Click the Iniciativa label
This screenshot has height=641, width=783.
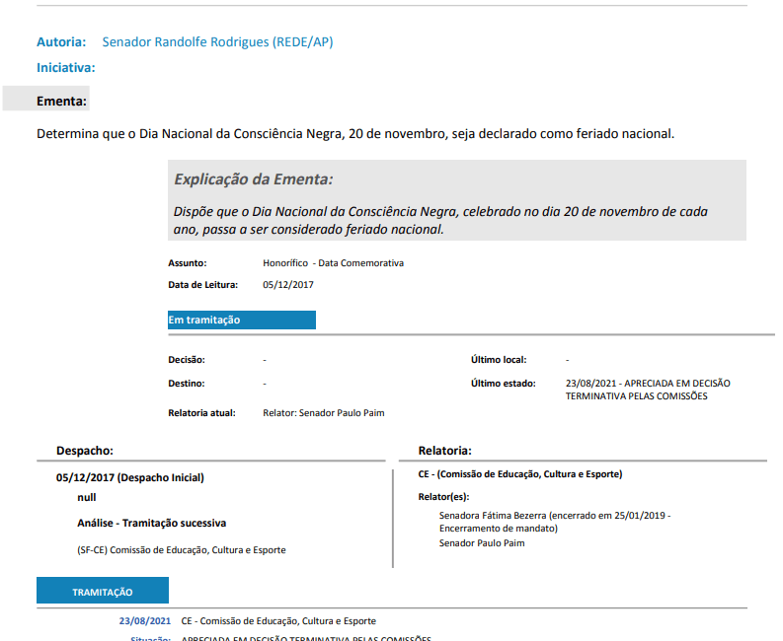click(x=65, y=67)
